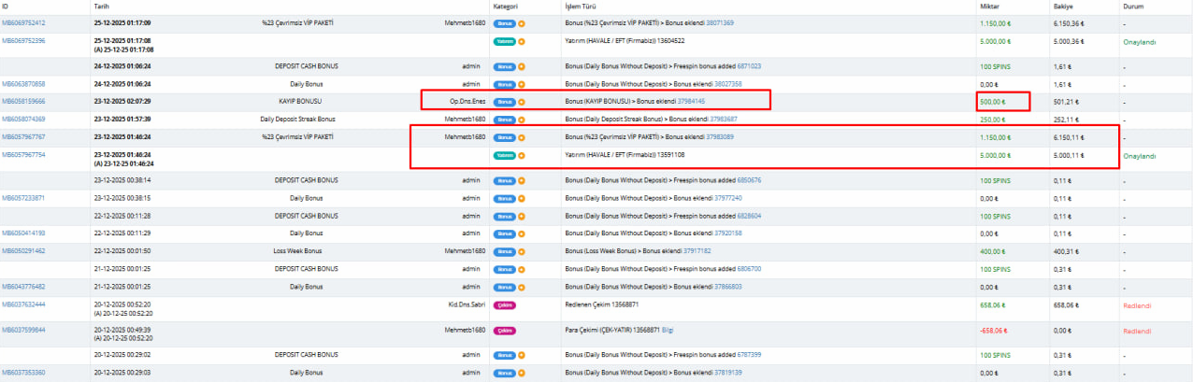Select the 500,00 ₺ amount cell
This screenshot has width=1193, height=382.
(x=995, y=101)
